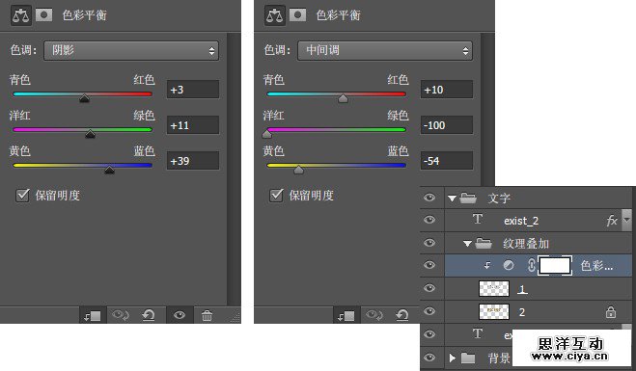Select the 纹理叠加 group name
Image resolution: width=636 pixels, height=371 pixels.
tap(526, 244)
